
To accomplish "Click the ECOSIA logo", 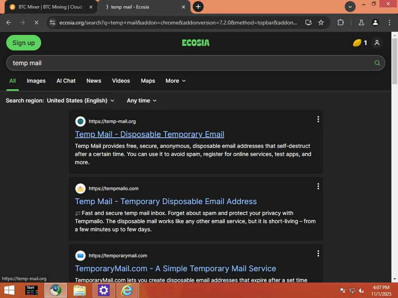I will tap(196, 43).
